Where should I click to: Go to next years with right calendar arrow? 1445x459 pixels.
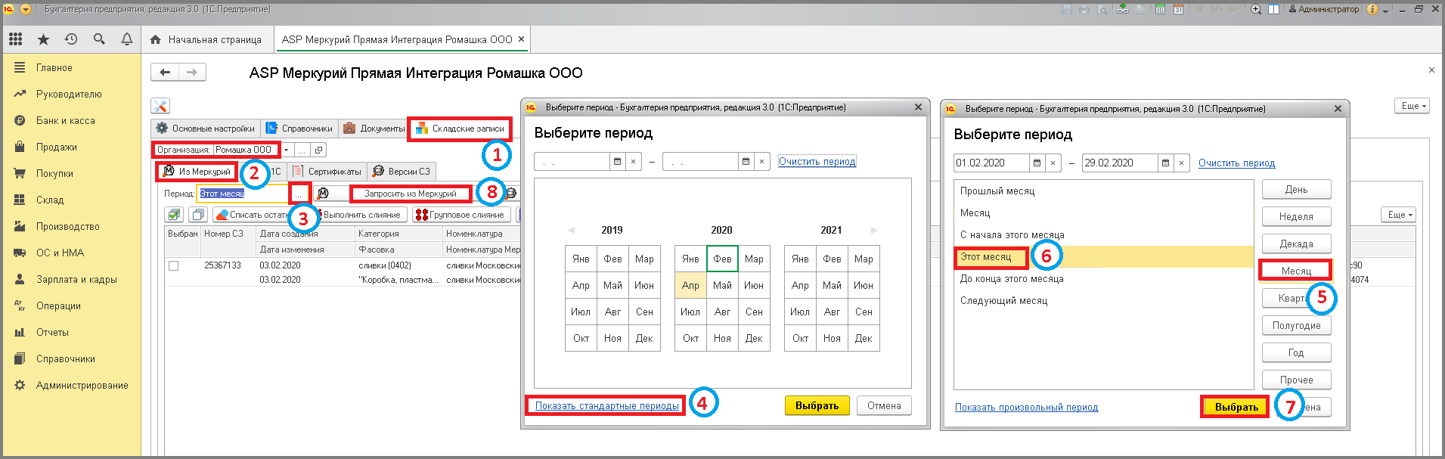[875, 230]
